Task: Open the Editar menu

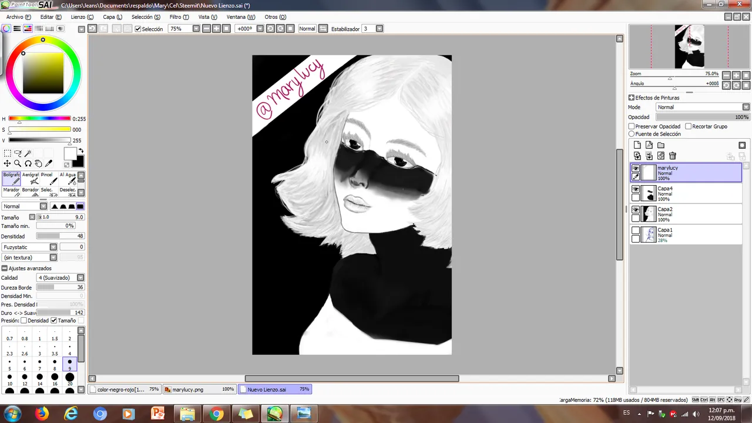Action: (51, 17)
